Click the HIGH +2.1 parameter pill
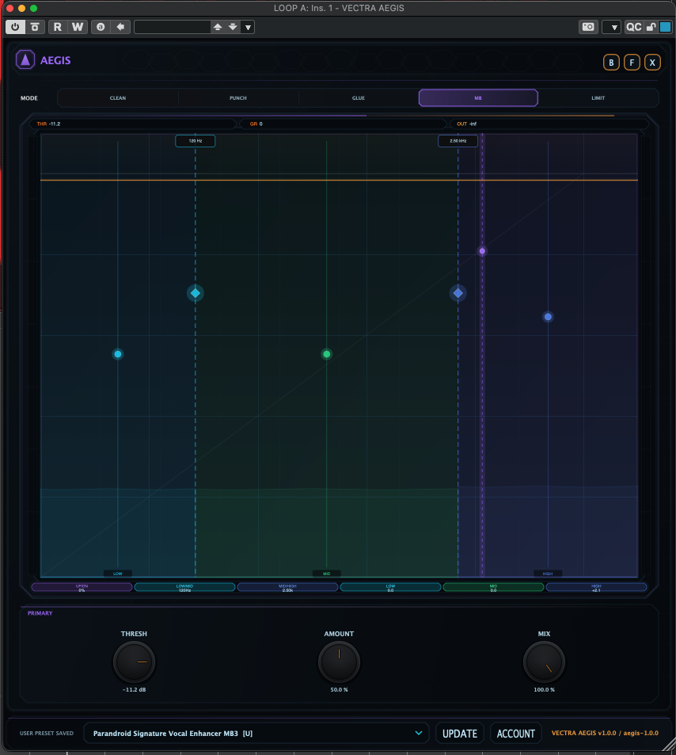The image size is (676, 755). coord(597,587)
